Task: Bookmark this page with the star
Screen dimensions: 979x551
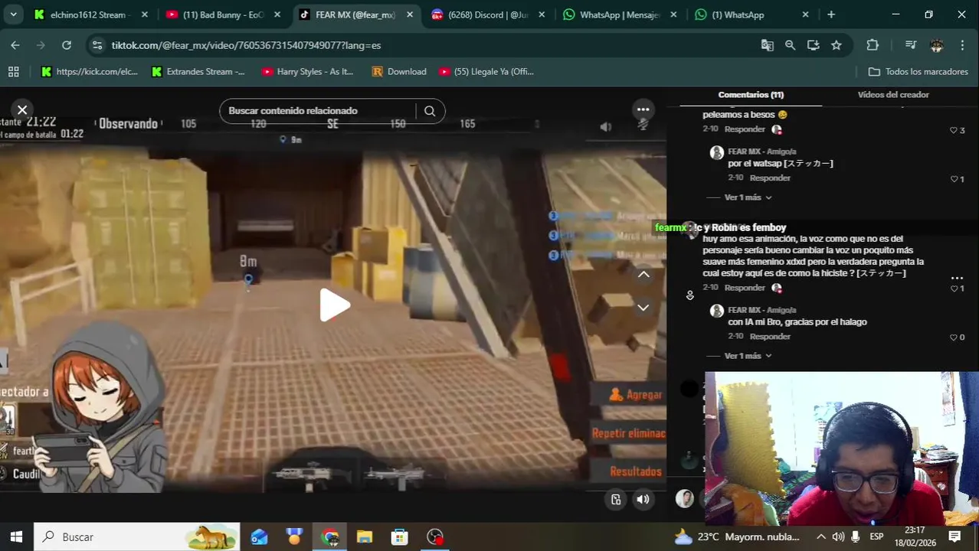Action: (837, 45)
